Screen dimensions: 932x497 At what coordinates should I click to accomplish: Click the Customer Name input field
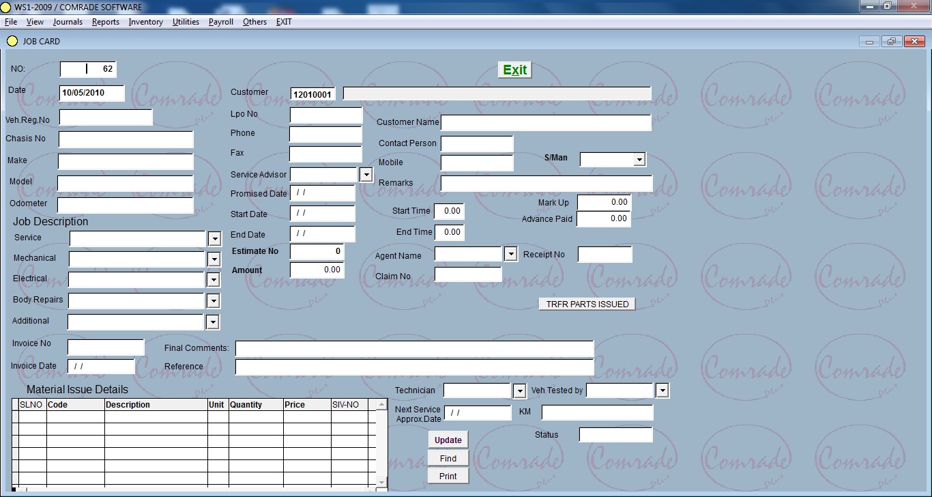(546, 122)
